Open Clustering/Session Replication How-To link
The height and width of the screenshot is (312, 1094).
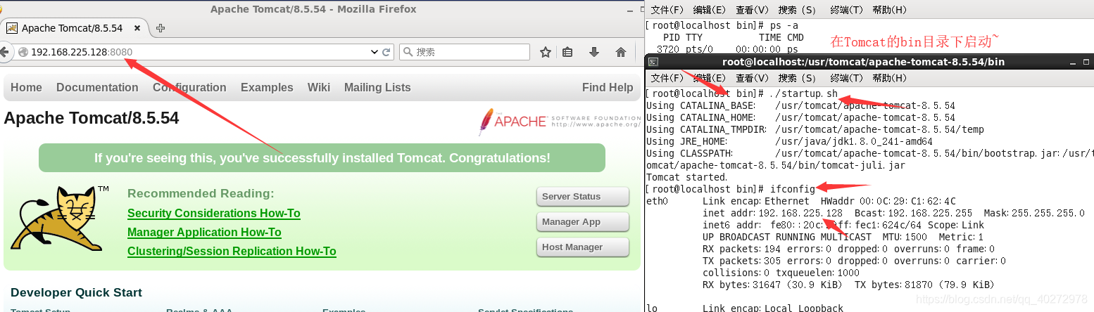(x=232, y=251)
